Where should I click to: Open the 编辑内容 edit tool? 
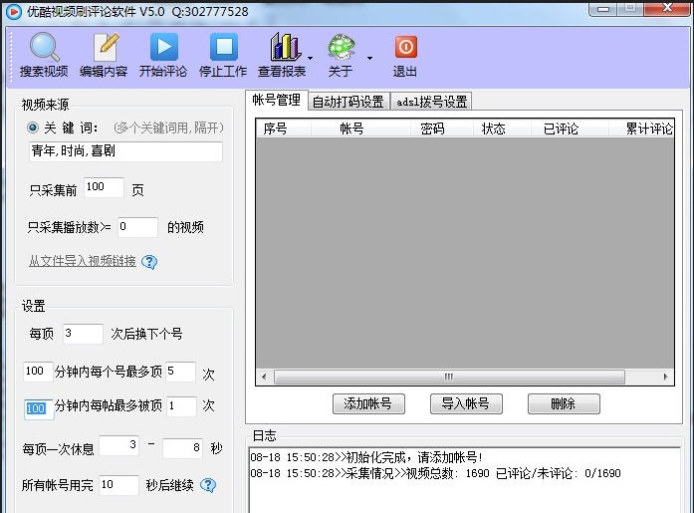105,47
